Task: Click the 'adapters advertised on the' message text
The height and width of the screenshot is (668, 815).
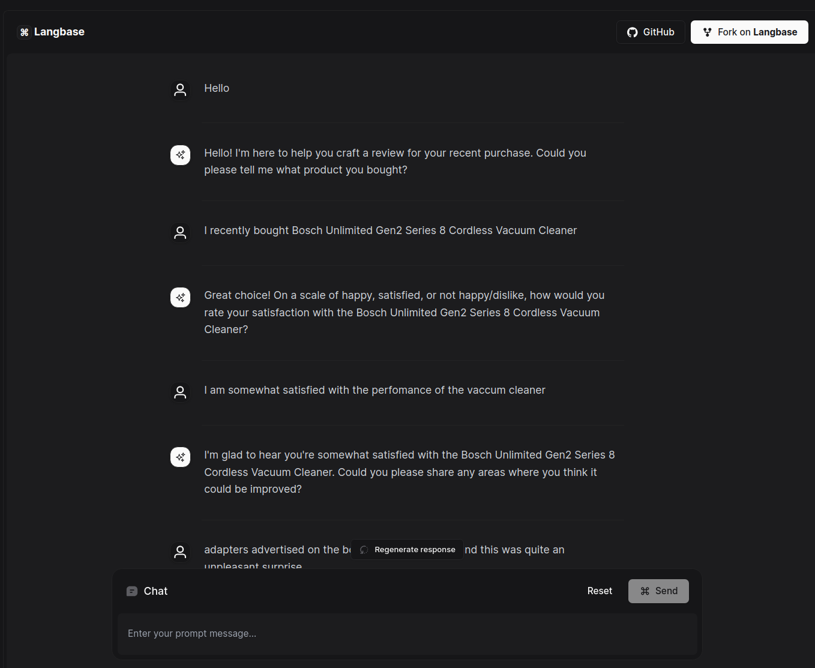Action: pos(384,558)
